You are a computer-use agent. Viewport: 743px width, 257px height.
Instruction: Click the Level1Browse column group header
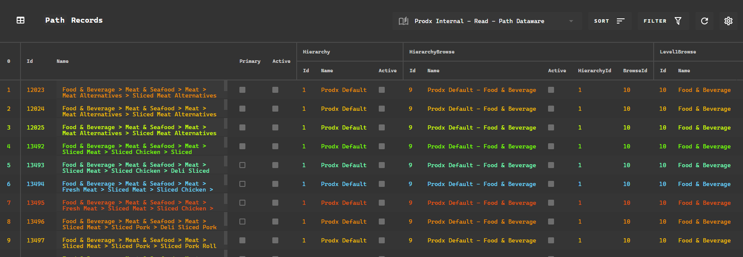[678, 52]
